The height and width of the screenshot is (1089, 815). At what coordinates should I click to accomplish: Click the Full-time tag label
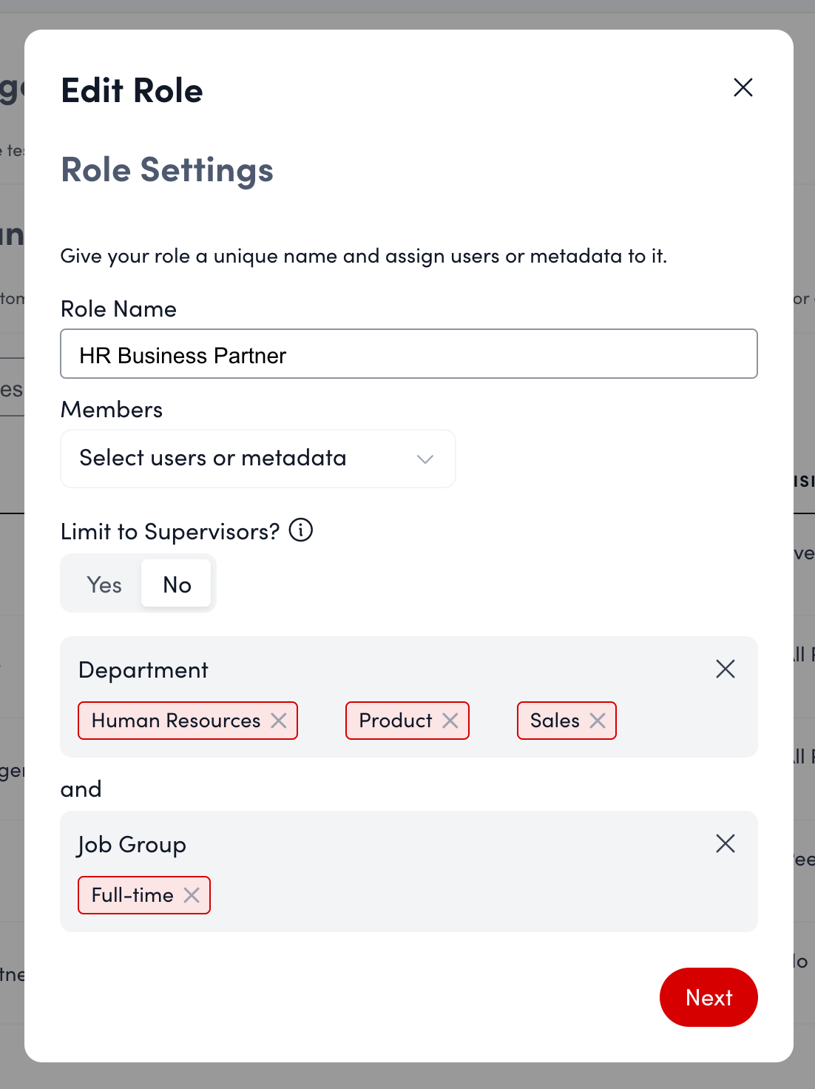(132, 895)
